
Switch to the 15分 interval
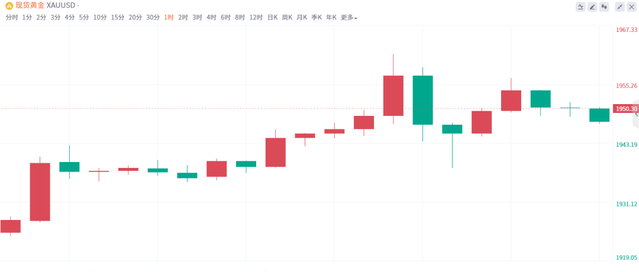click(x=117, y=18)
